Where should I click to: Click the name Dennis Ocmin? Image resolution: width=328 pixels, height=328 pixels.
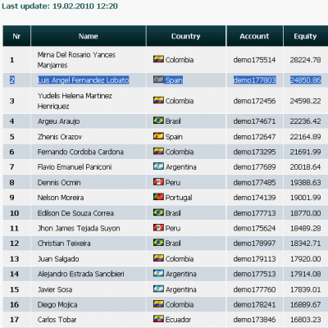coord(59,182)
